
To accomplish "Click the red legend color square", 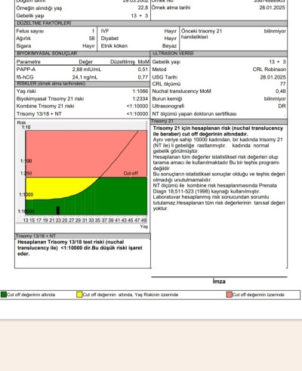I will (230, 295).
